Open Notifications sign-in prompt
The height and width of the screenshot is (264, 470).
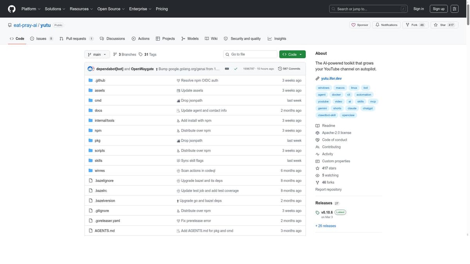click(x=386, y=25)
